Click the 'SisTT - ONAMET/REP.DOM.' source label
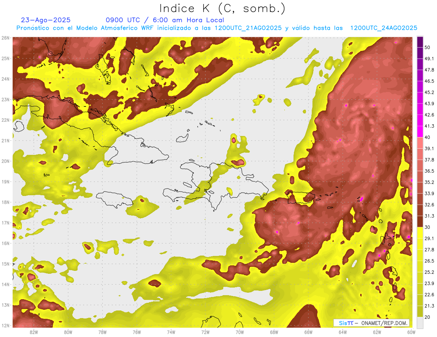 pyautogui.click(x=371, y=323)
